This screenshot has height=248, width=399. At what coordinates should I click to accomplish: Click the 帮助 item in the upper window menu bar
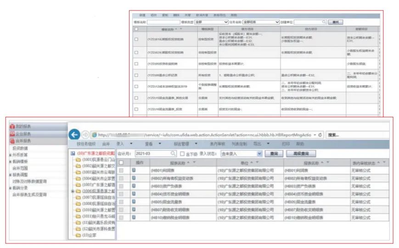234,15
